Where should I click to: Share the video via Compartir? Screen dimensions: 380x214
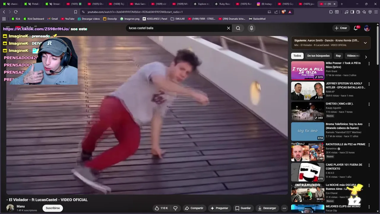click(194, 208)
